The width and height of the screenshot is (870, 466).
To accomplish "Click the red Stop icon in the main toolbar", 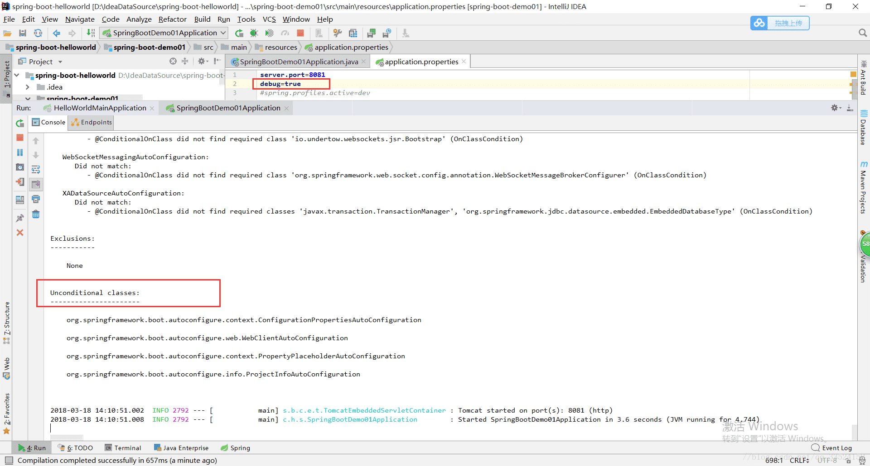I will click(300, 33).
